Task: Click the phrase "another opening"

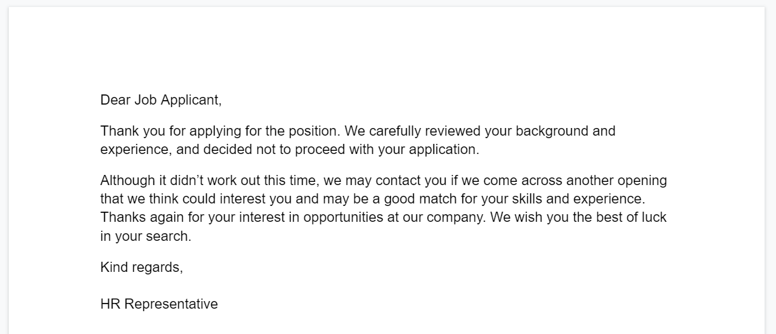Action: pos(616,181)
